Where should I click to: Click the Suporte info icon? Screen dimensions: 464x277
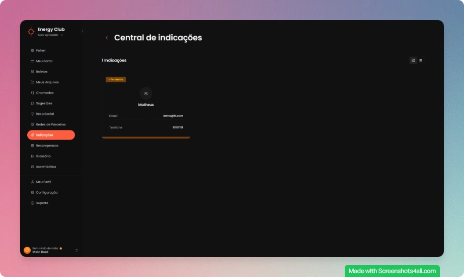(32, 203)
